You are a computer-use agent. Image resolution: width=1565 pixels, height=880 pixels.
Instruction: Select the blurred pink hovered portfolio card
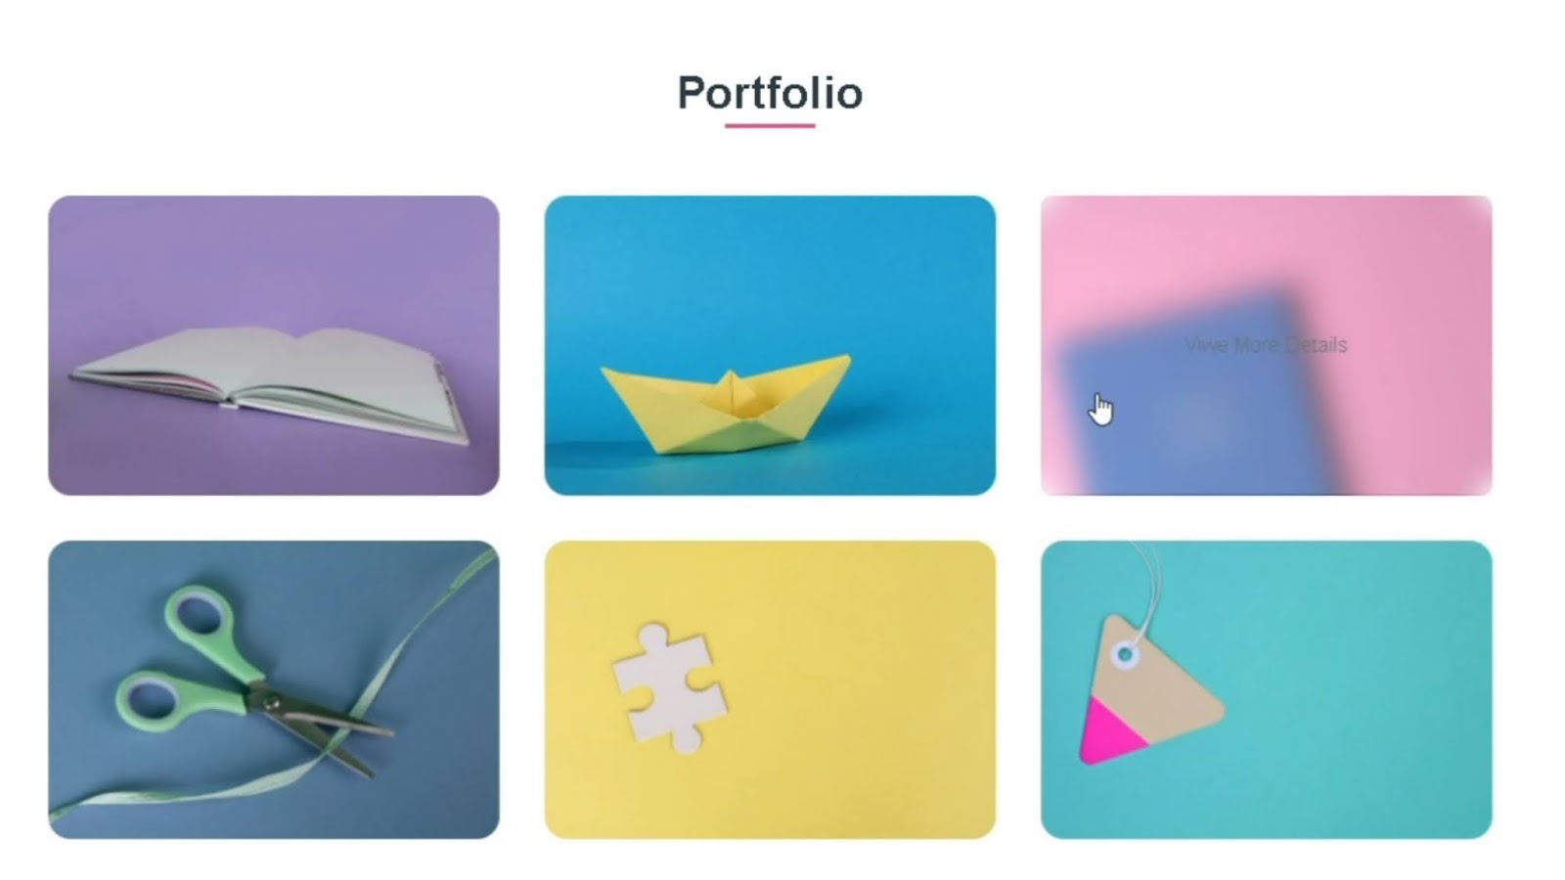click(1267, 345)
